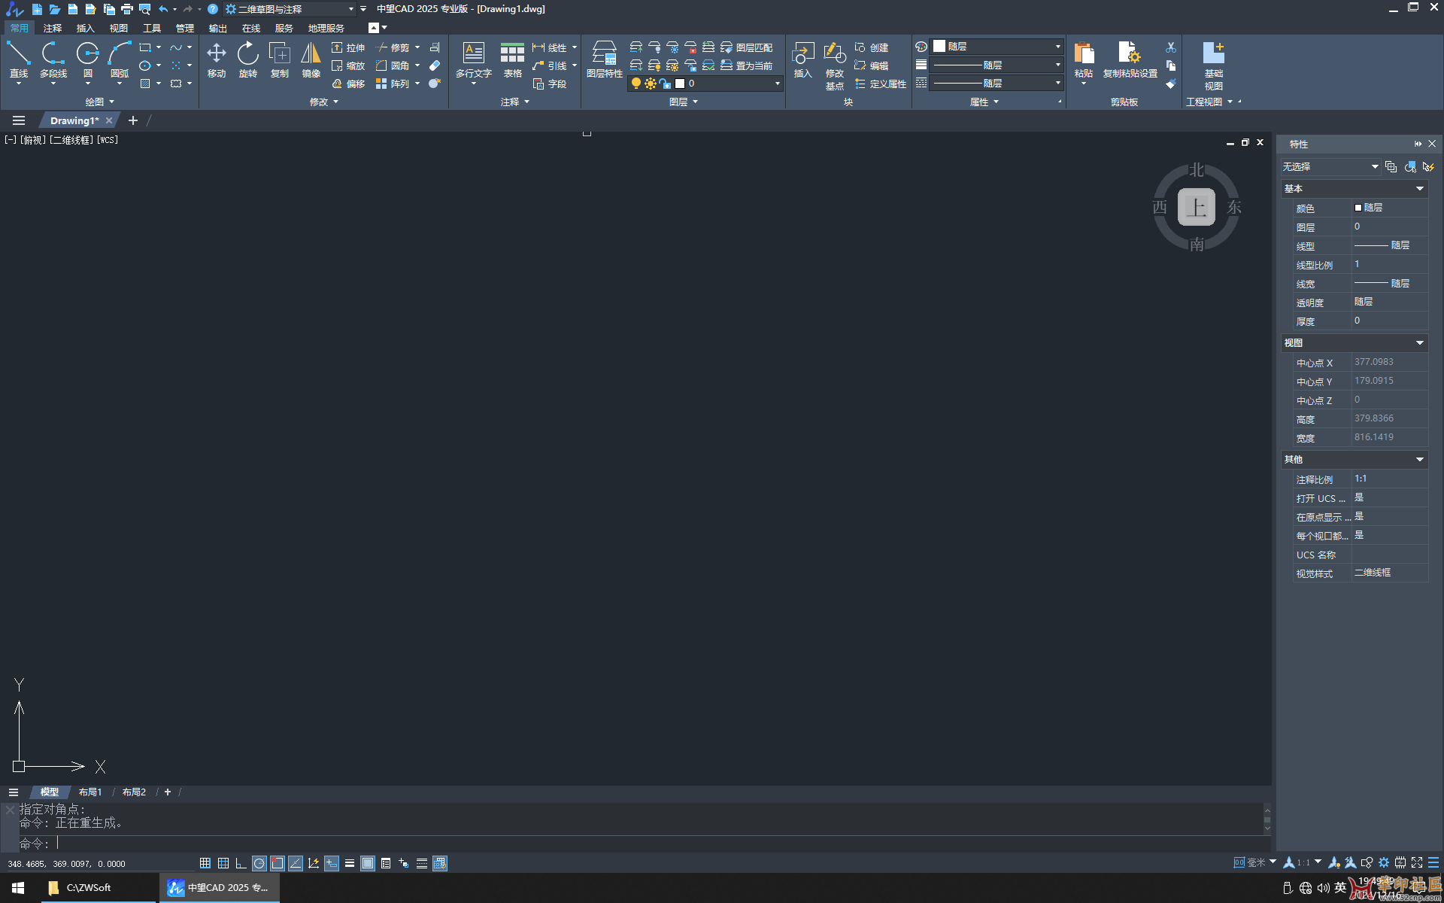Click 创建 block button
Screen dimensions: 1444x903
point(872,47)
